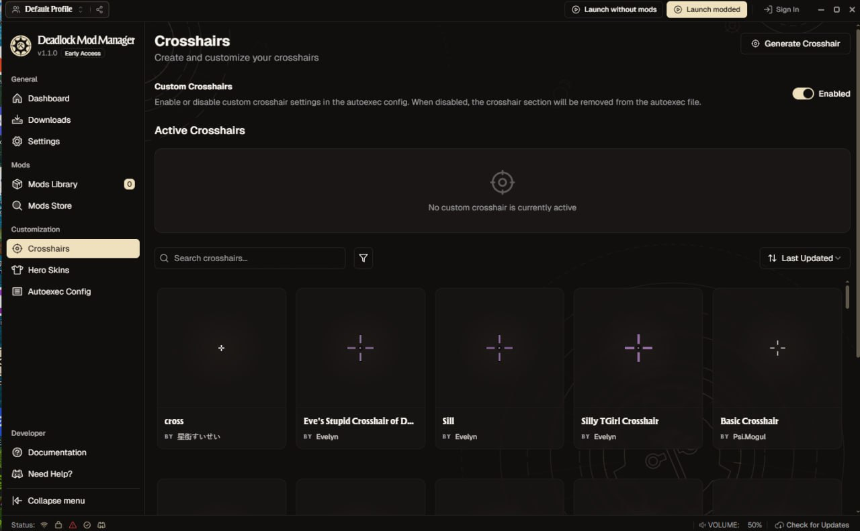This screenshot has width=860, height=531.
Task: Open the Last Updated sort dropdown
Action: point(805,258)
